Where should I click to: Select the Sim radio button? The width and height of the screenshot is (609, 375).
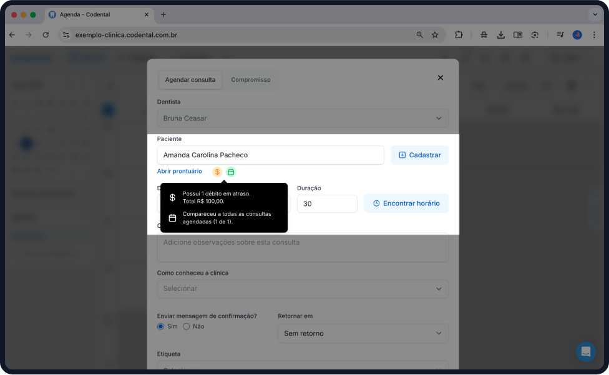[x=161, y=326]
